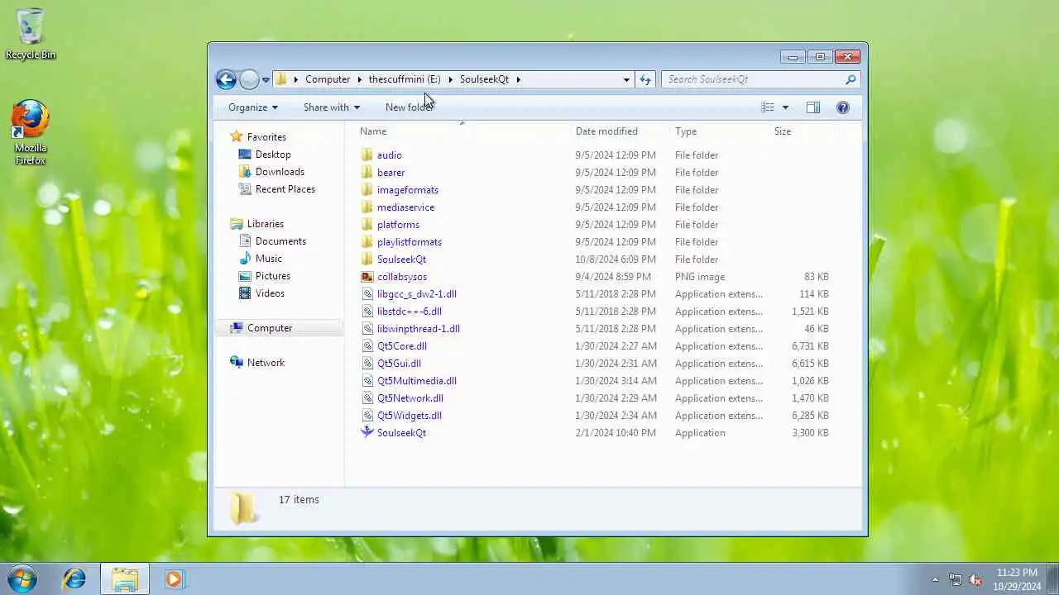
Task: Select Network in the navigation pane
Action: coord(266,363)
